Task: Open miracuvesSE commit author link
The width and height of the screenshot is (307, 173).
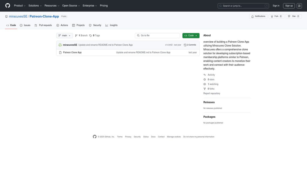Action: tap(70, 45)
